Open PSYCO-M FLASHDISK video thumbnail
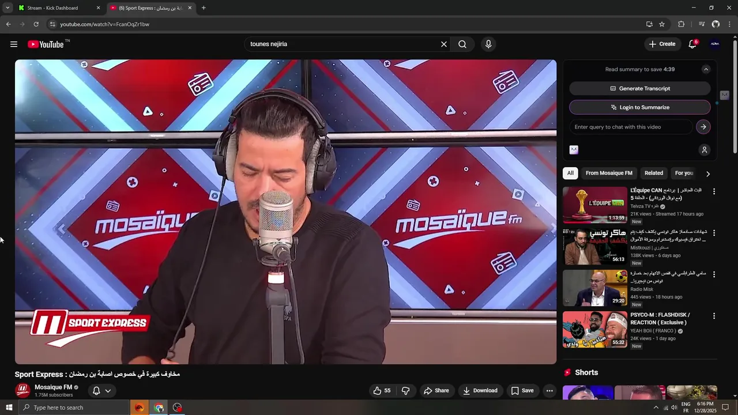This screenshot has height=415, width=738. [x=595, y=329]
